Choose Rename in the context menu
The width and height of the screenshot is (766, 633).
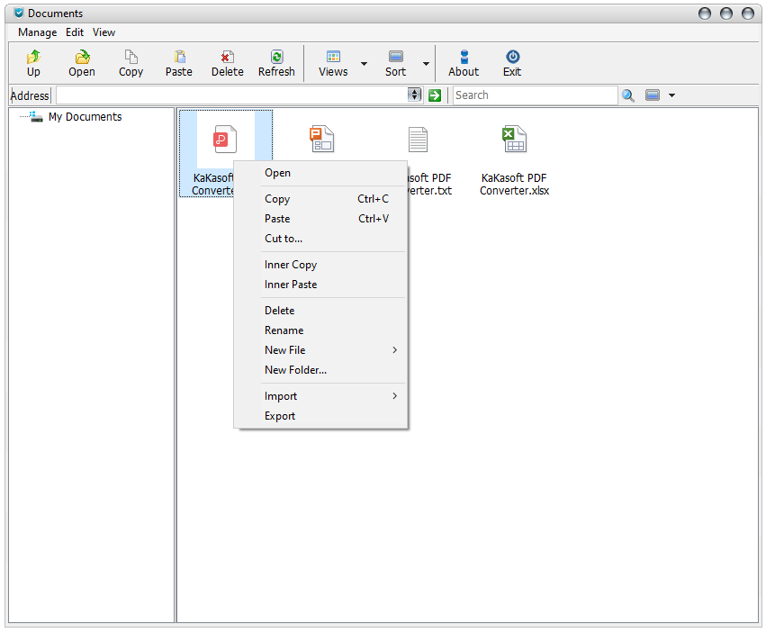pyautogui.click(x=321, y=330)
